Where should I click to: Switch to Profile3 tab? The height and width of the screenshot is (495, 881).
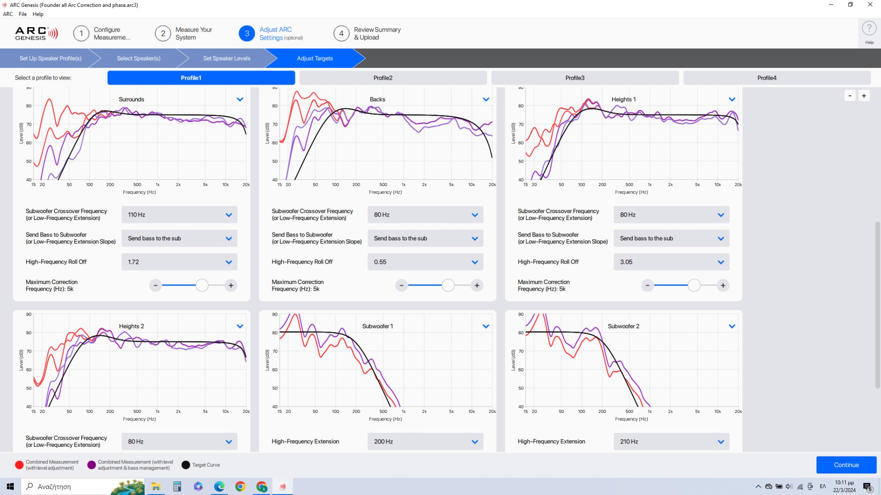[585, 78]
